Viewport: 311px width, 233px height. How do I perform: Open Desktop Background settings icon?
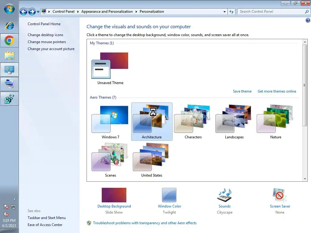[x=114, y=195]
